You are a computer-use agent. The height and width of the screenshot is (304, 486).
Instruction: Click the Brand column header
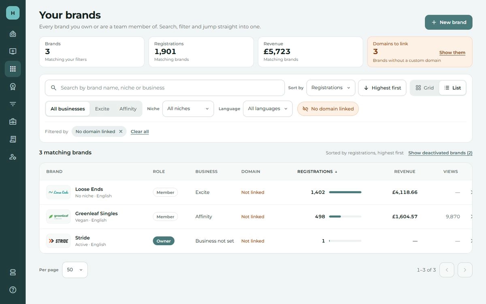click(54, 171)
